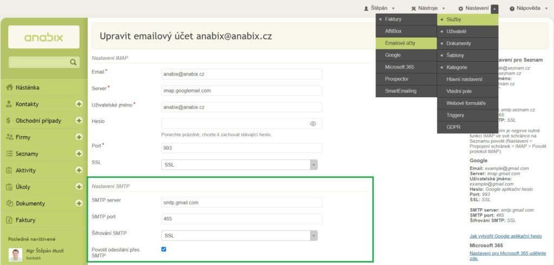The image size is (554, 265).
Task: Open the Jak vytvořit Google aplikační heslo link
Action: click(x=506, y=236)
